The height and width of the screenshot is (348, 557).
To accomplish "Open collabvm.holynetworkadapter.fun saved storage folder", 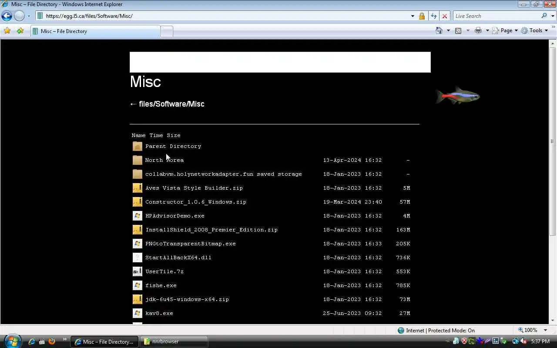I will (224, 174).
